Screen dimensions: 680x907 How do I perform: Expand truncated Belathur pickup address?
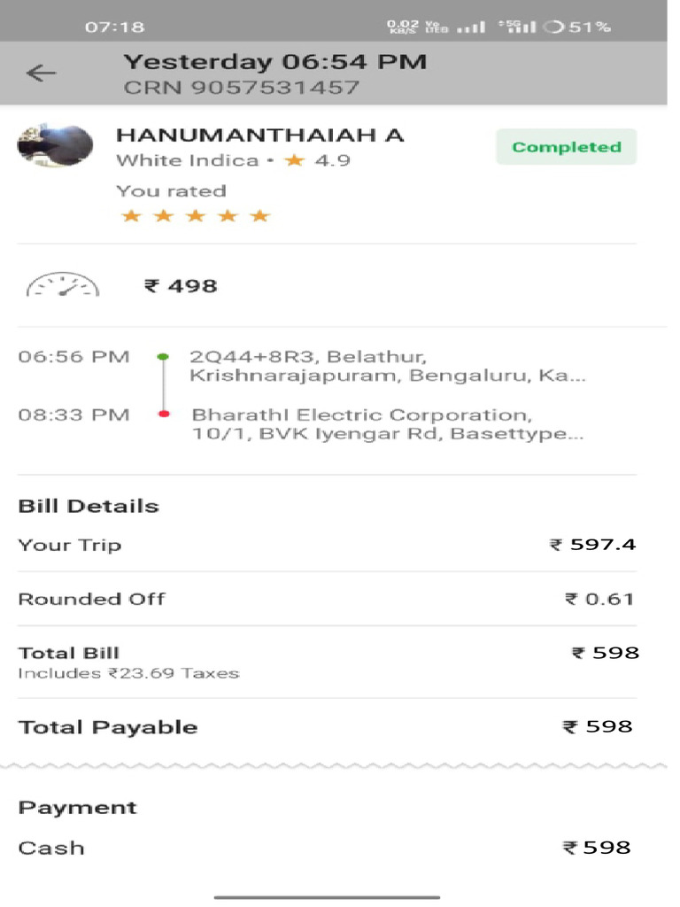coord(387,367)
